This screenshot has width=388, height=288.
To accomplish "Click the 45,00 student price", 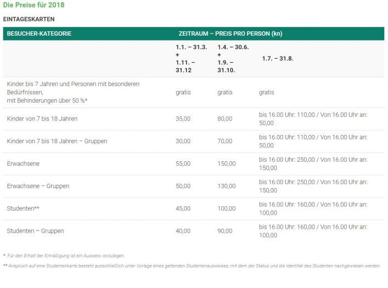I will pyautogui.click(x=183, y=208).
